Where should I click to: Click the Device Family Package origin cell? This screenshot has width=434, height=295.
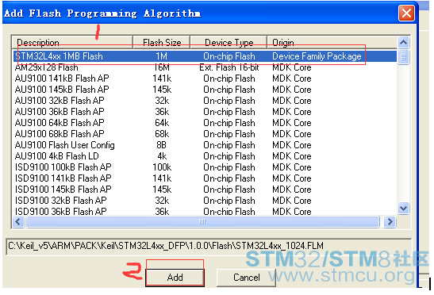(x=317, y=56)
